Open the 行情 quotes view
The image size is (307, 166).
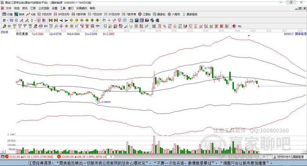click(x=7, y=14)
